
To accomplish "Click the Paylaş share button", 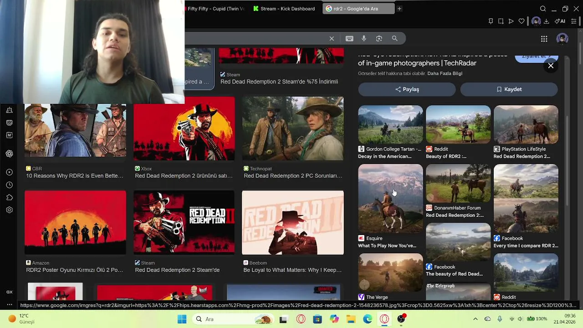I will coord(407,89).
